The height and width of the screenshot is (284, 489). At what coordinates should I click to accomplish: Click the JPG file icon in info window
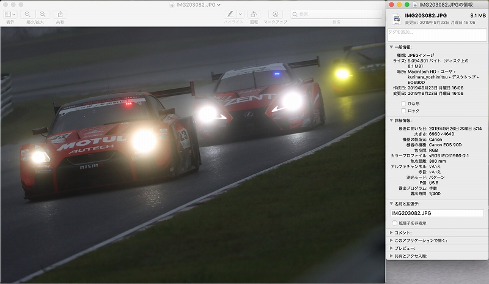point(396,19)
